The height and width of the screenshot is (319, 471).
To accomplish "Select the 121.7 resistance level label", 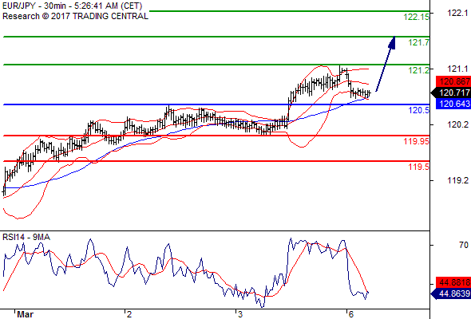I will tap(419, 42).
